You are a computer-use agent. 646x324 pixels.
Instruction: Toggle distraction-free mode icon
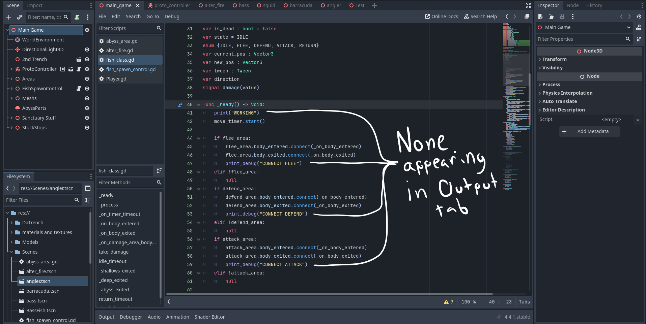click(x=528, y=5)
